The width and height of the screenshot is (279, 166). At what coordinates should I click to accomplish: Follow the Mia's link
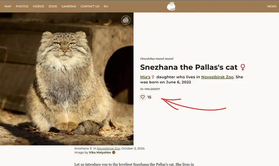(x=145, y=77)
